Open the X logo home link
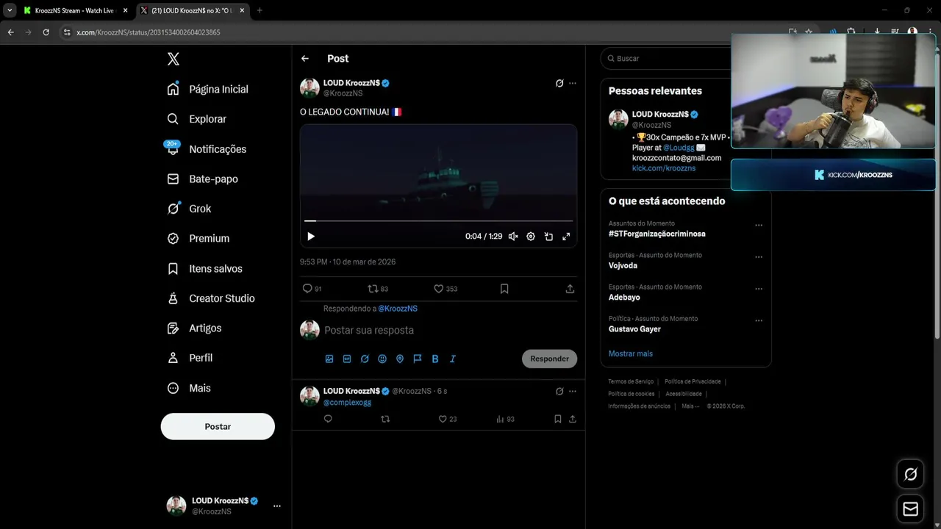The width and height of the screenshot is (941, 529). tap(173, 60)
